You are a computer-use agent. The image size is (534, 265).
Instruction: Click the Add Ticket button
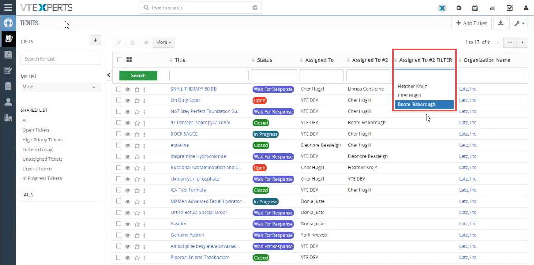pos(472,23)
